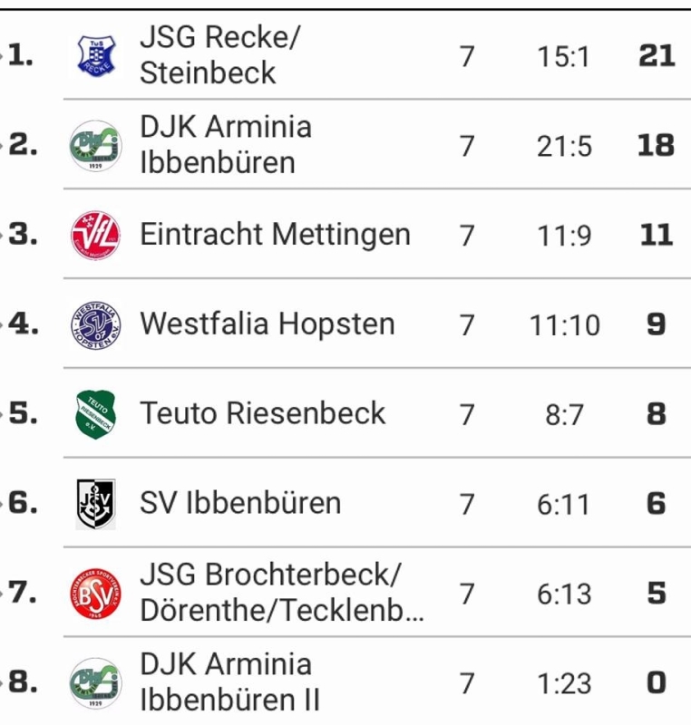The height and width of the screenshot is (725, 691).
Task: Open Westfalia Hopsten team details
Action: (x=268, y=324)
